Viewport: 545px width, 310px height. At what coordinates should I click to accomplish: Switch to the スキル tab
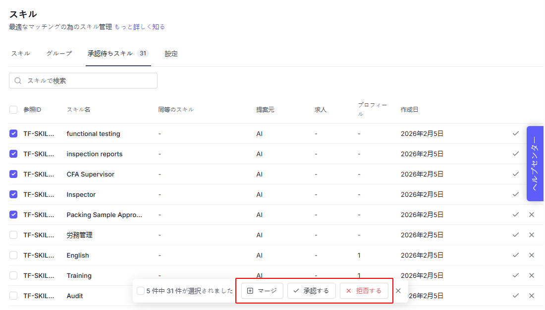click(x=21, y=53)
